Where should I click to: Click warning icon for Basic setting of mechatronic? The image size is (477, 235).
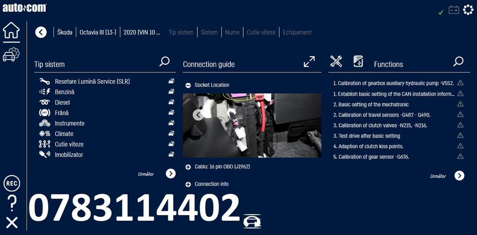460,104
